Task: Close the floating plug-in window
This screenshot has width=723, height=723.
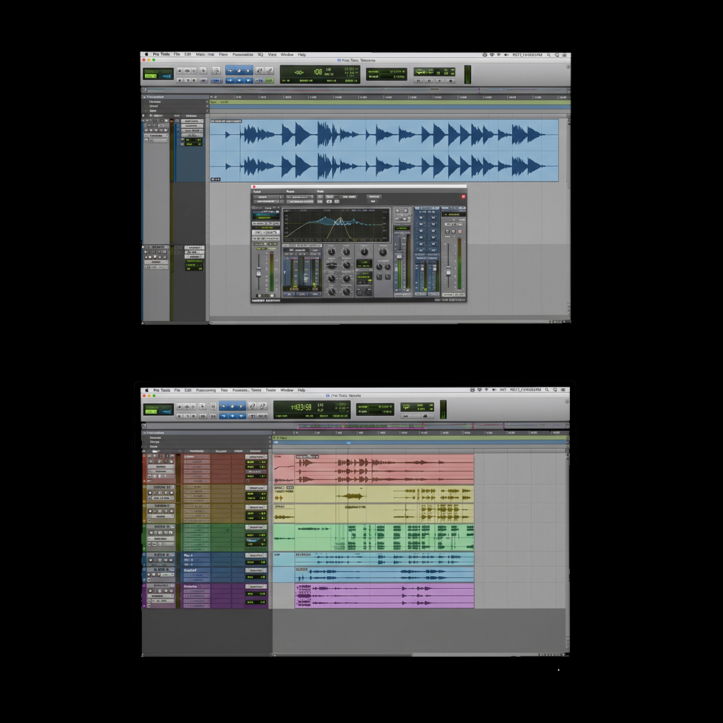Action: 254,186
